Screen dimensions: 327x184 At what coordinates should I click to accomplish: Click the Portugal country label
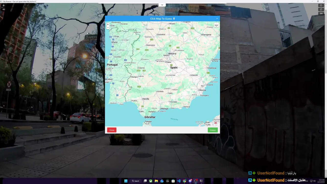(x=112, y=65)
